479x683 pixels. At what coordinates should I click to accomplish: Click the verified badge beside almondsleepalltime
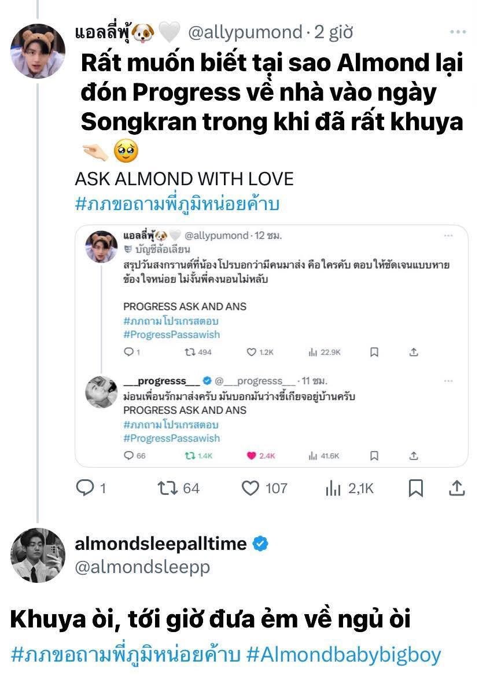[x=261, y=544]
